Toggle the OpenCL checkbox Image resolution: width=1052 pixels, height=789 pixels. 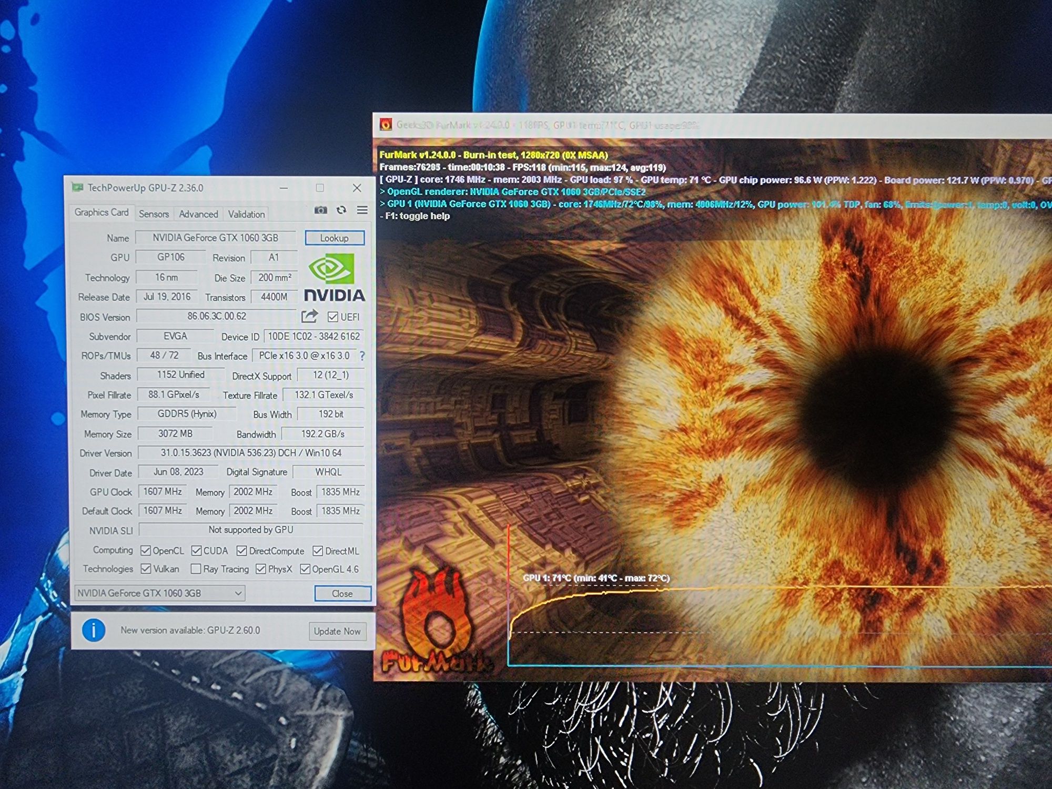(146, 551)
